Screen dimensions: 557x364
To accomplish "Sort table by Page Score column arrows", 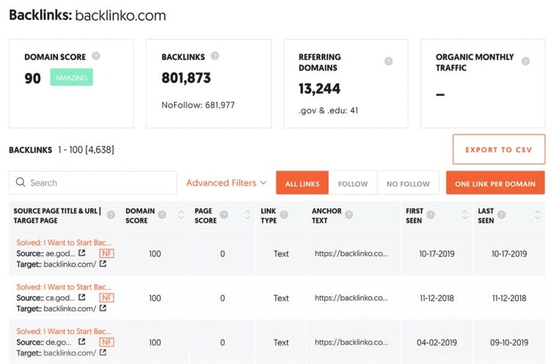I will pos(247,215).
